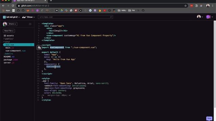Image resolution: width=216 pixels, height=121 pixels.
Task: Click the red extension icon in the browser toolbar
Action: (x=191, y=6)
